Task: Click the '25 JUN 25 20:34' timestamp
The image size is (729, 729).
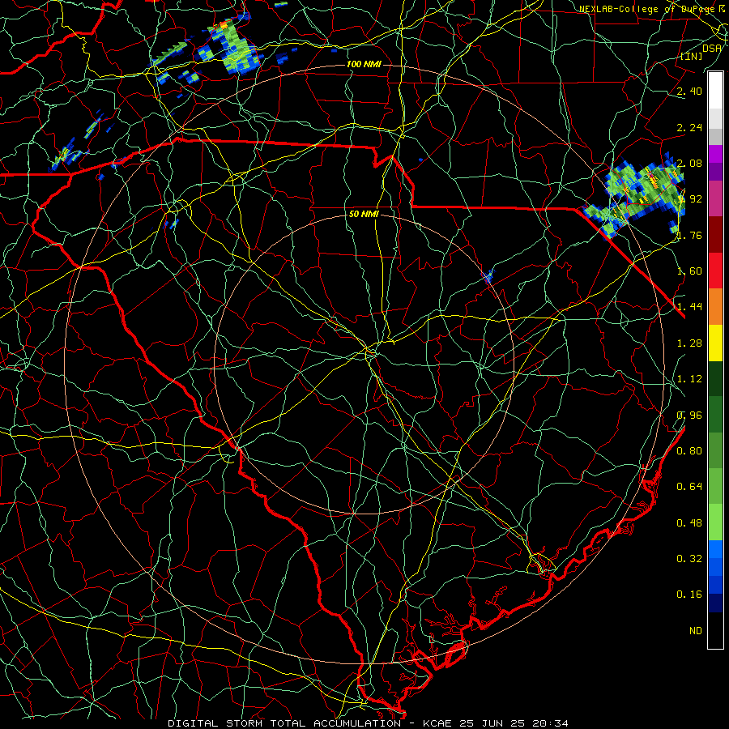Action: click(x=514, y=723)
